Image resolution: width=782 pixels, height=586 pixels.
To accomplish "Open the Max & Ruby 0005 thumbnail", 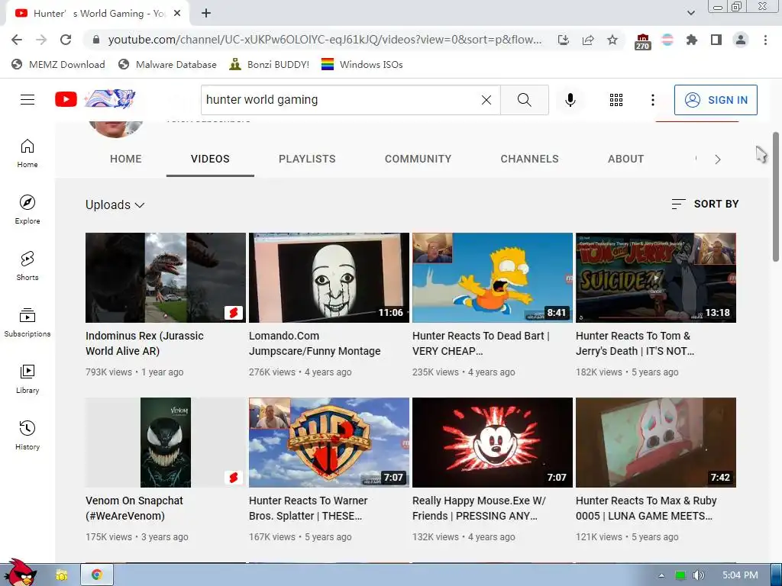I will coord(656,443).
